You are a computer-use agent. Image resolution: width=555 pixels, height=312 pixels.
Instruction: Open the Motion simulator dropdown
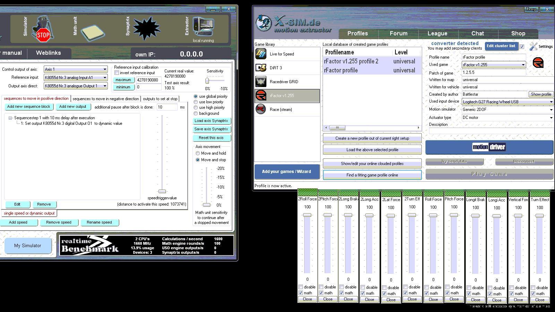click(507, 110)
